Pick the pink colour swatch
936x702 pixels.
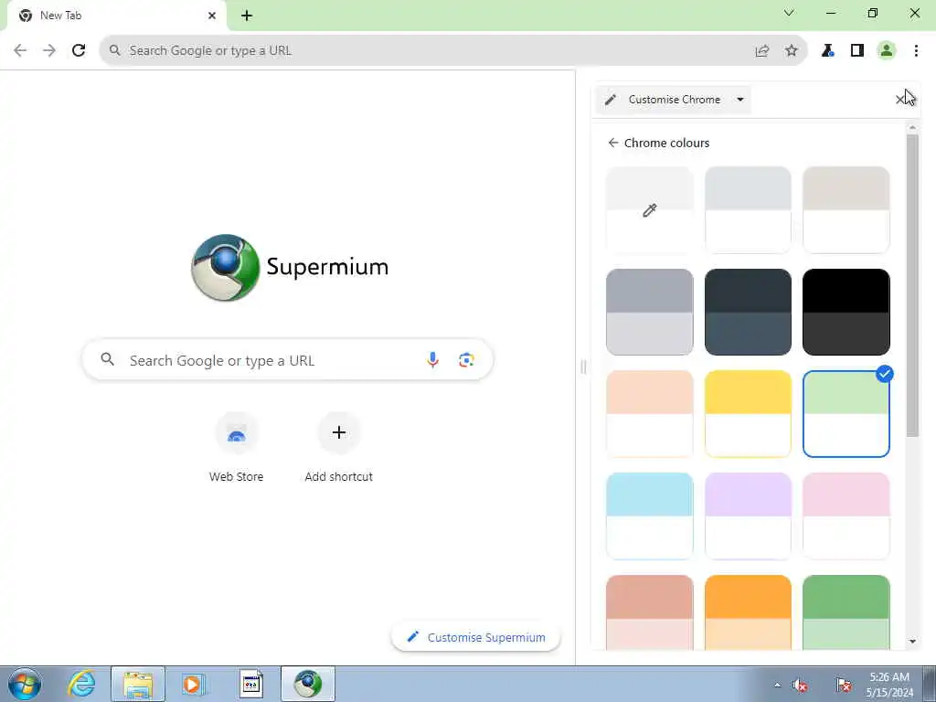(x=846, y=516)
